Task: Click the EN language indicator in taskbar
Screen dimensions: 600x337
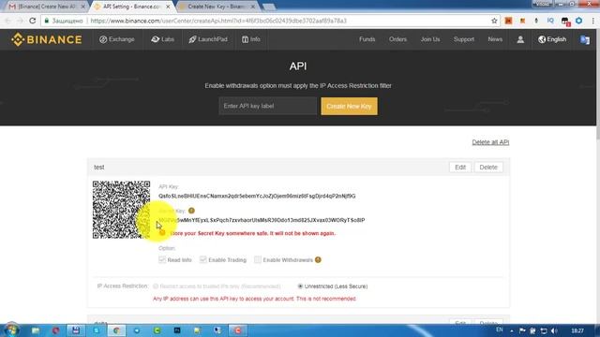Action: [499, 330]
